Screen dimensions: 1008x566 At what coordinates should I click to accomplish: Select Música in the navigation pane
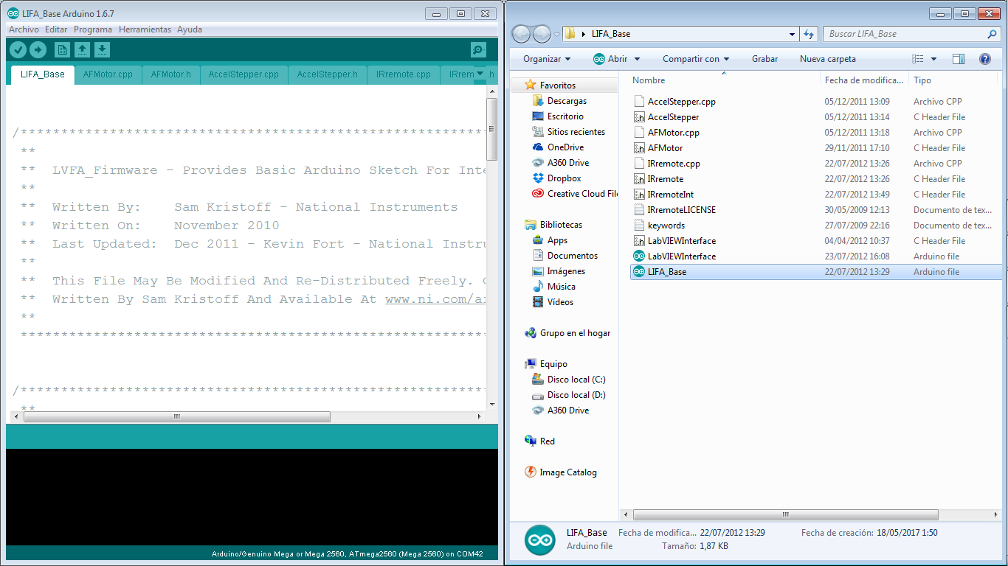pos(561,287)
